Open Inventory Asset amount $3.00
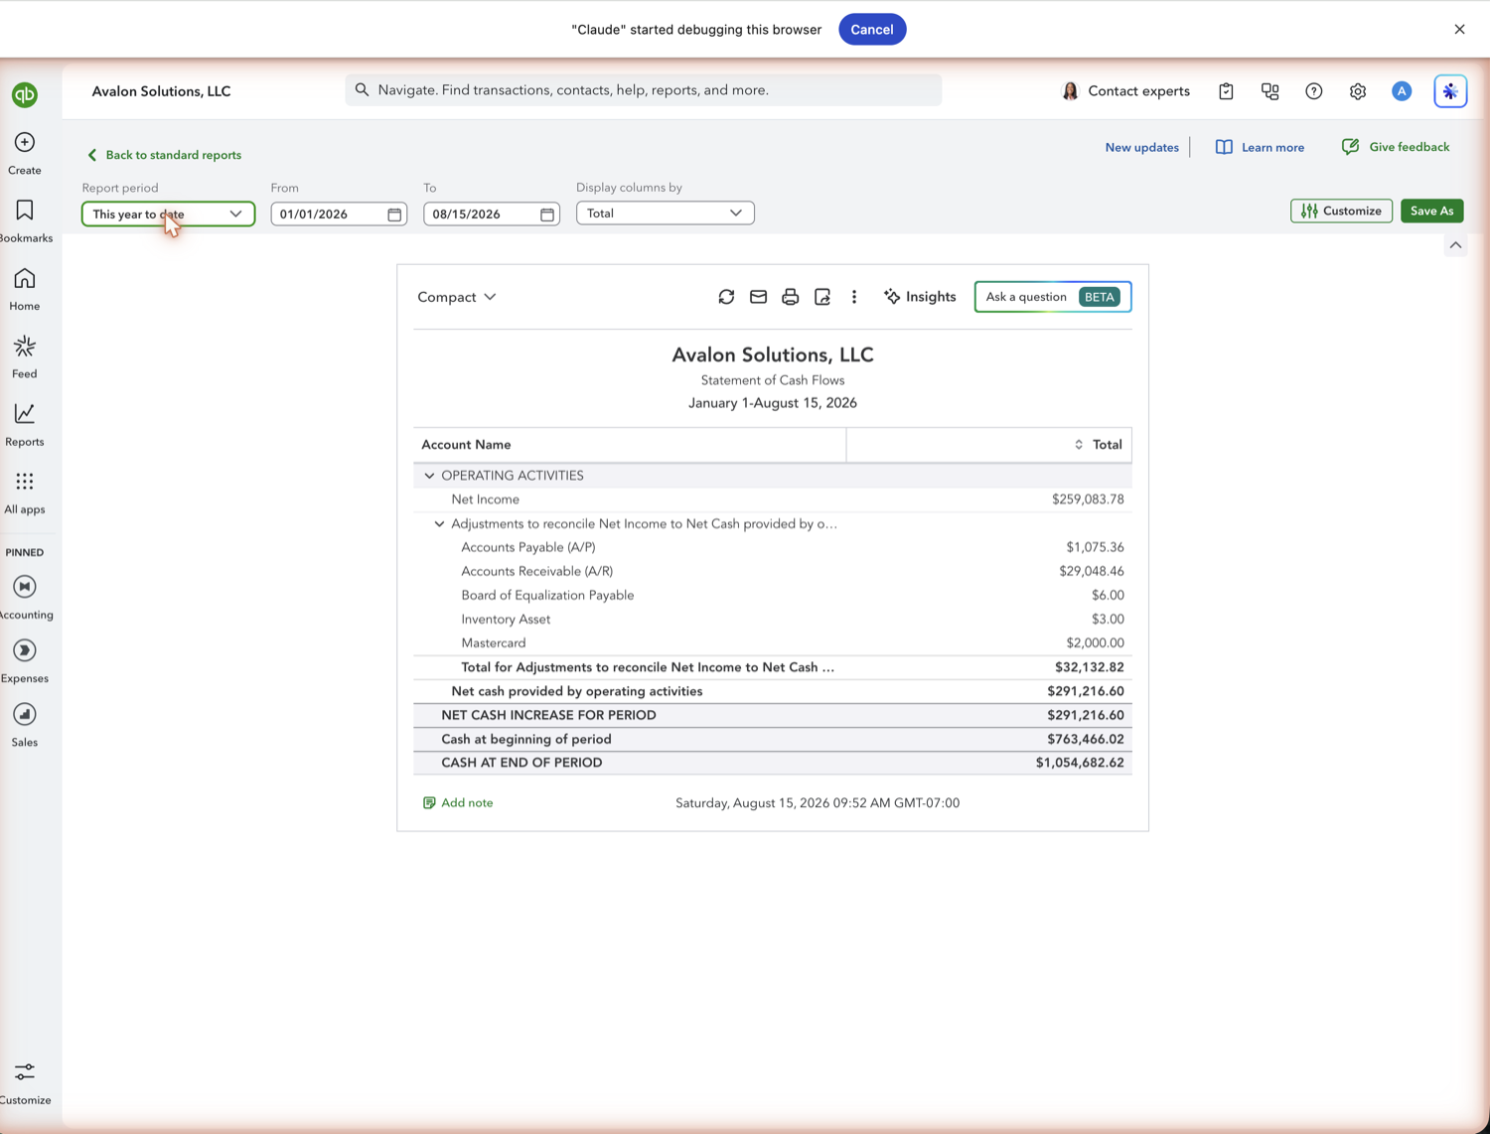 click(1108, 619)
